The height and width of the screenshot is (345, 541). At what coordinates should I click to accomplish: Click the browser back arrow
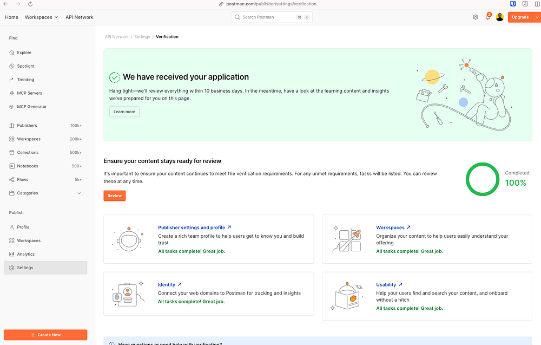click(5, 4)
